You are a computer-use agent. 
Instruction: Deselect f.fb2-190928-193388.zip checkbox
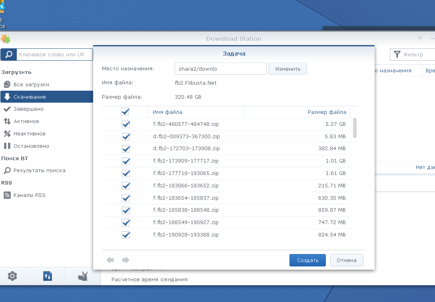click(x=126, y=235)
